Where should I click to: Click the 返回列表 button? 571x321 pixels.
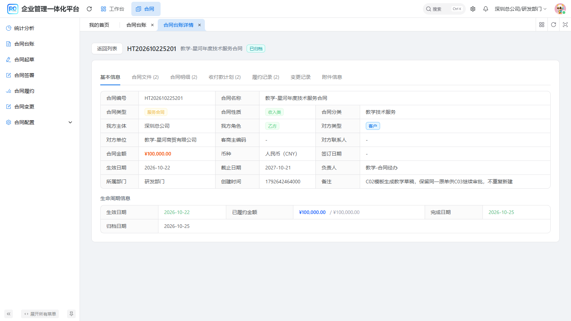107,49
